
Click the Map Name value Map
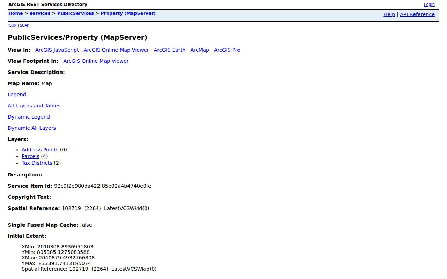tap(46, 83)
